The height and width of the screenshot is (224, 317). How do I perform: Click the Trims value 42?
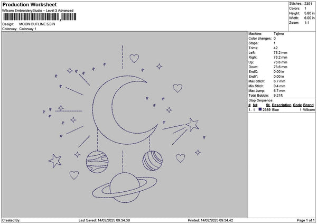coord(276,48)
